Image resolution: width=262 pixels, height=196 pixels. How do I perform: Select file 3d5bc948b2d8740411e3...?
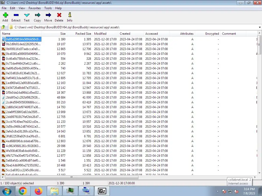click(23, 126)
